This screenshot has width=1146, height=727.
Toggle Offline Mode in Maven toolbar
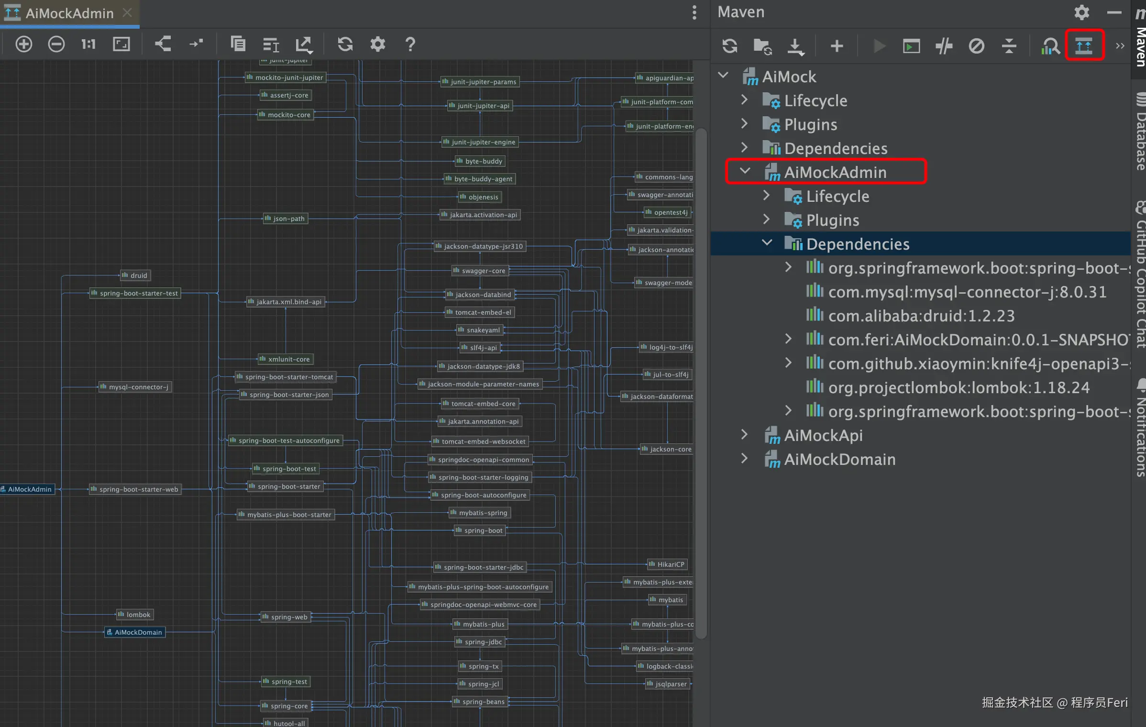coord(944,46)
